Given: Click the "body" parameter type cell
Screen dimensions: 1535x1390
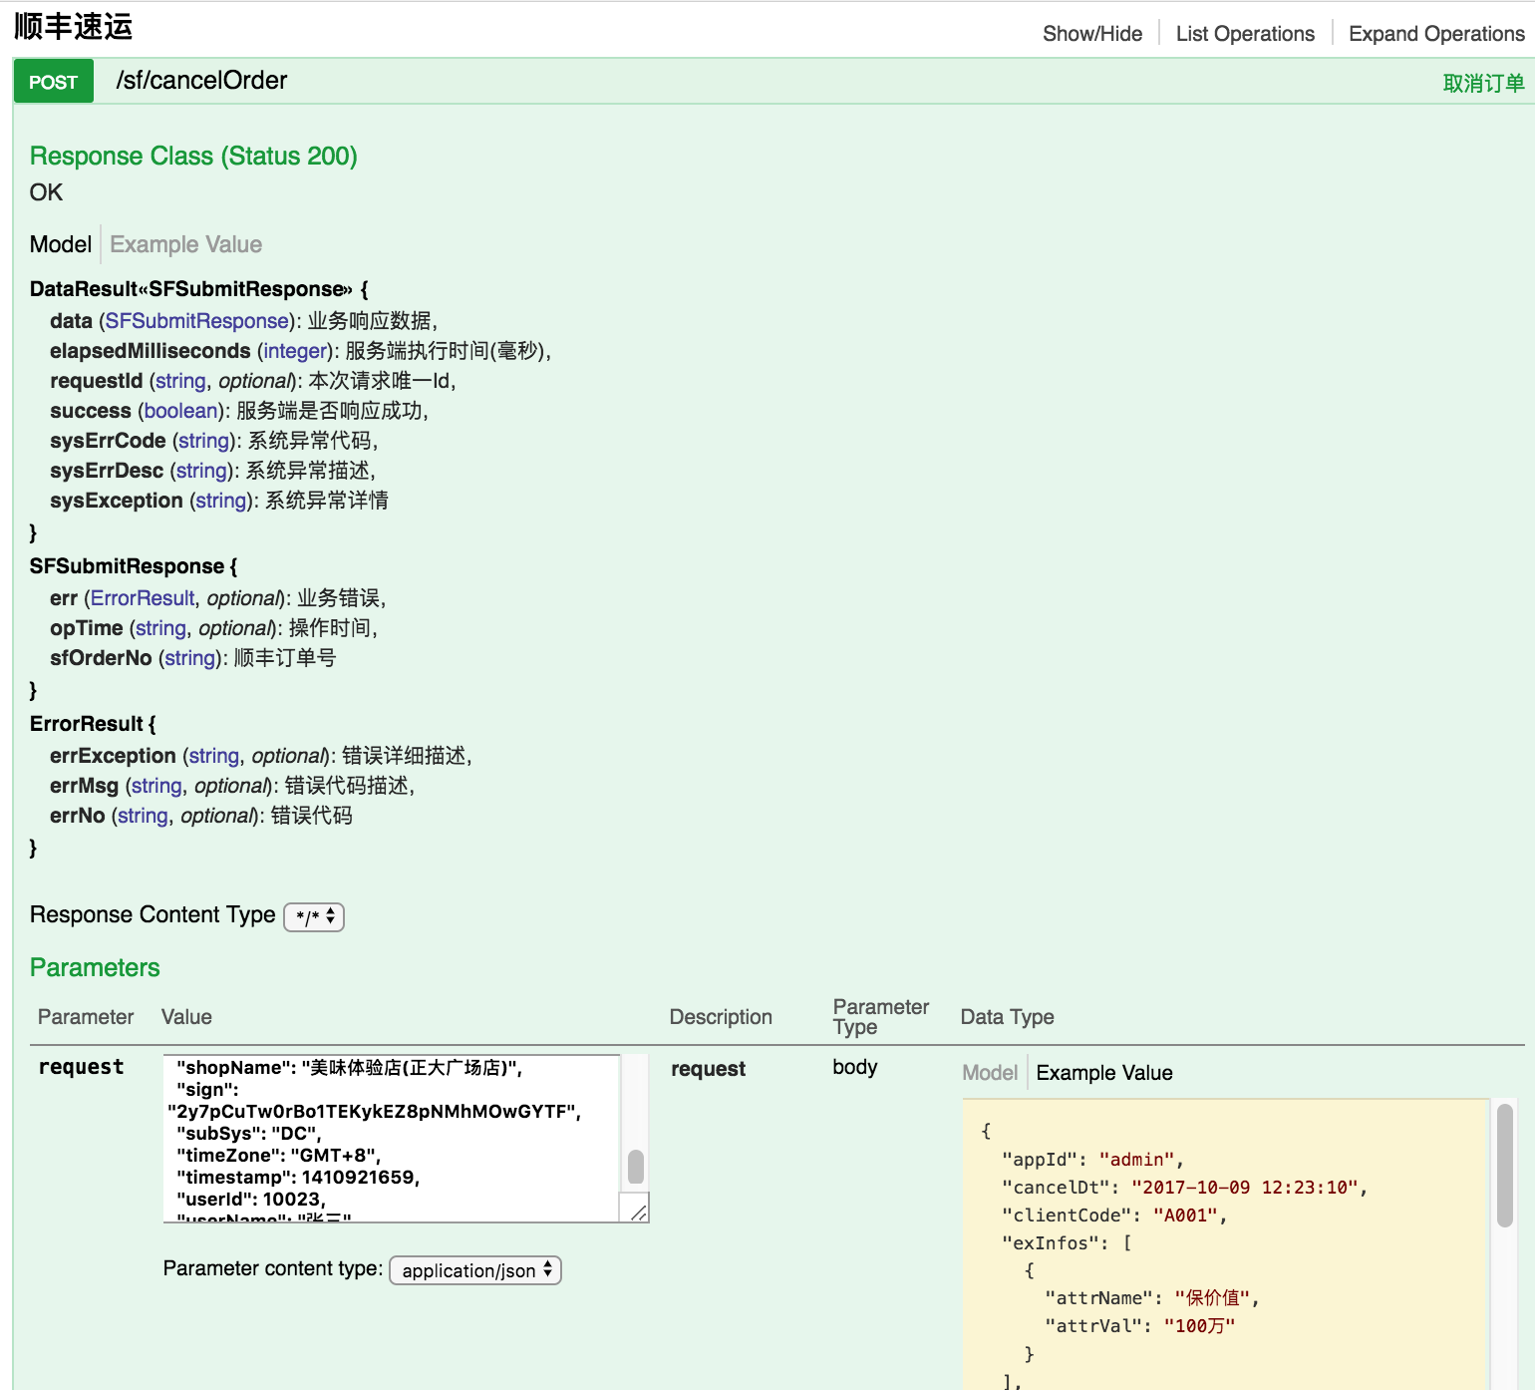Looking at the screenshot, I should [x=855, y=1067].
